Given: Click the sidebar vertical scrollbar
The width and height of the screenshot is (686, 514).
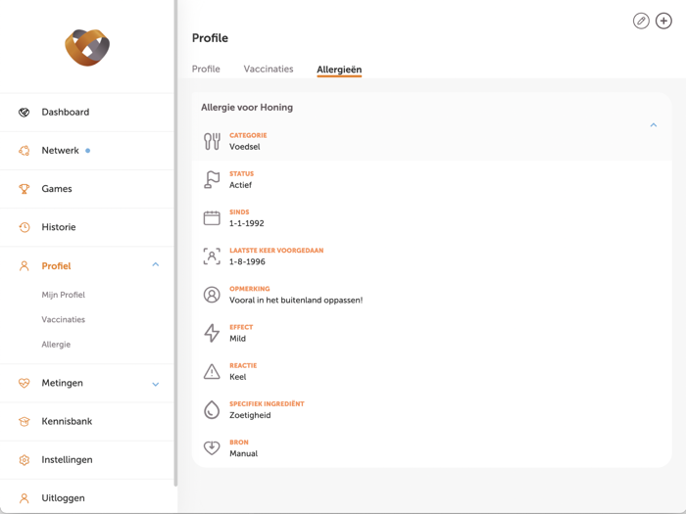Looking at the screenshot, I should click(x=175, y=245).
